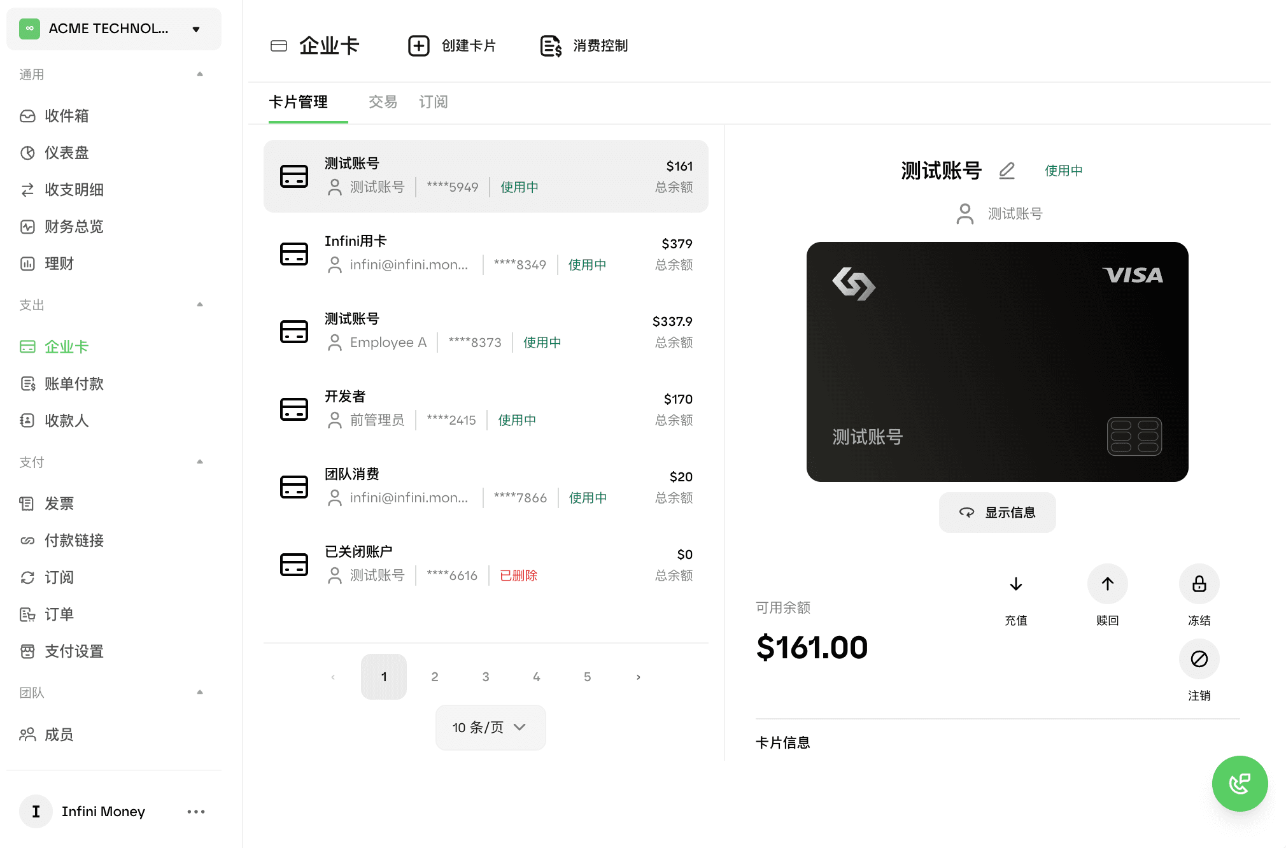The width and height of the screenshot is (1286, 848).
Task: Click the pencil edit icon beside 测试账号 title
Action: tap(1007, 171)
